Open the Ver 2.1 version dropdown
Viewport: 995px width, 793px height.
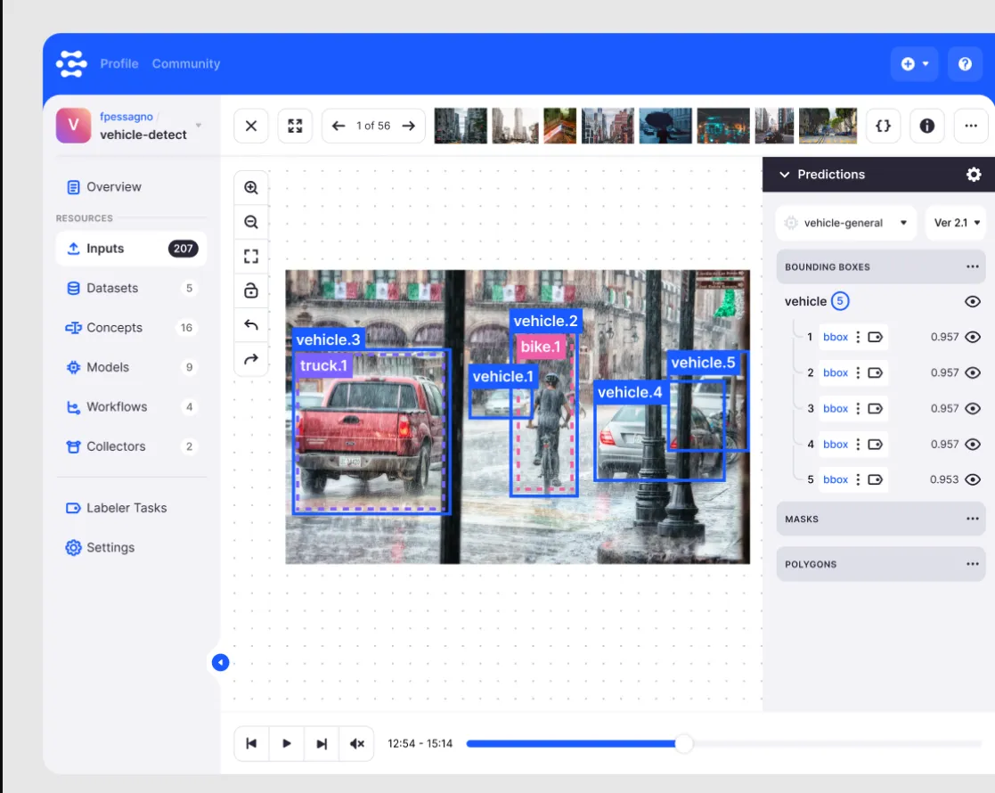957,223
